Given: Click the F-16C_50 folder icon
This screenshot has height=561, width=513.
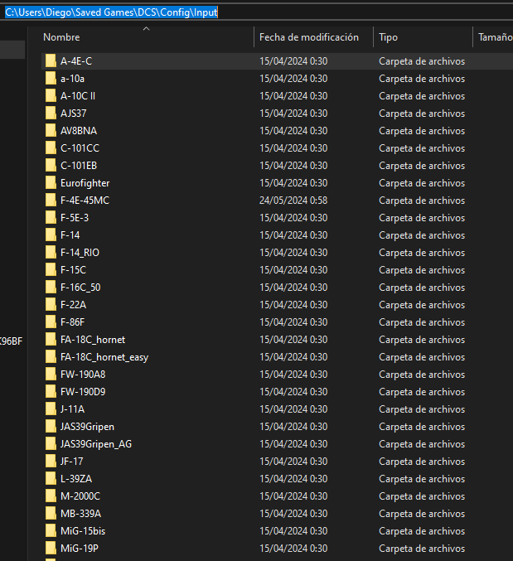Looking at the screenshot, I should coord(51,288).
